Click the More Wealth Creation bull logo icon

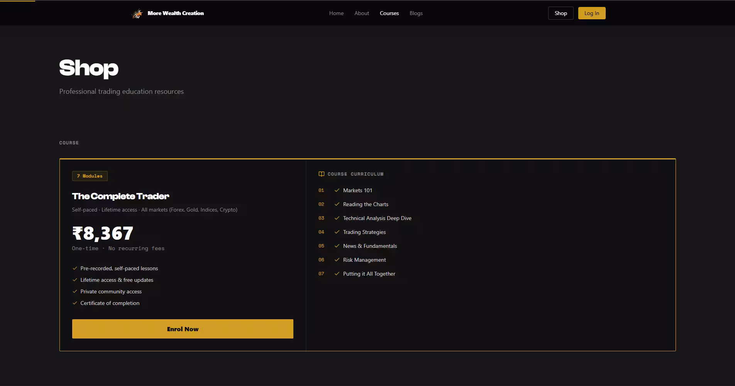click(137, 14)
